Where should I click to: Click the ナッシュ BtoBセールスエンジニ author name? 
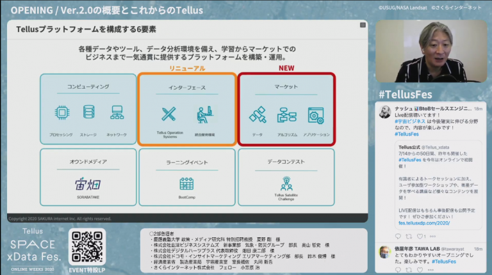[433, 109]
